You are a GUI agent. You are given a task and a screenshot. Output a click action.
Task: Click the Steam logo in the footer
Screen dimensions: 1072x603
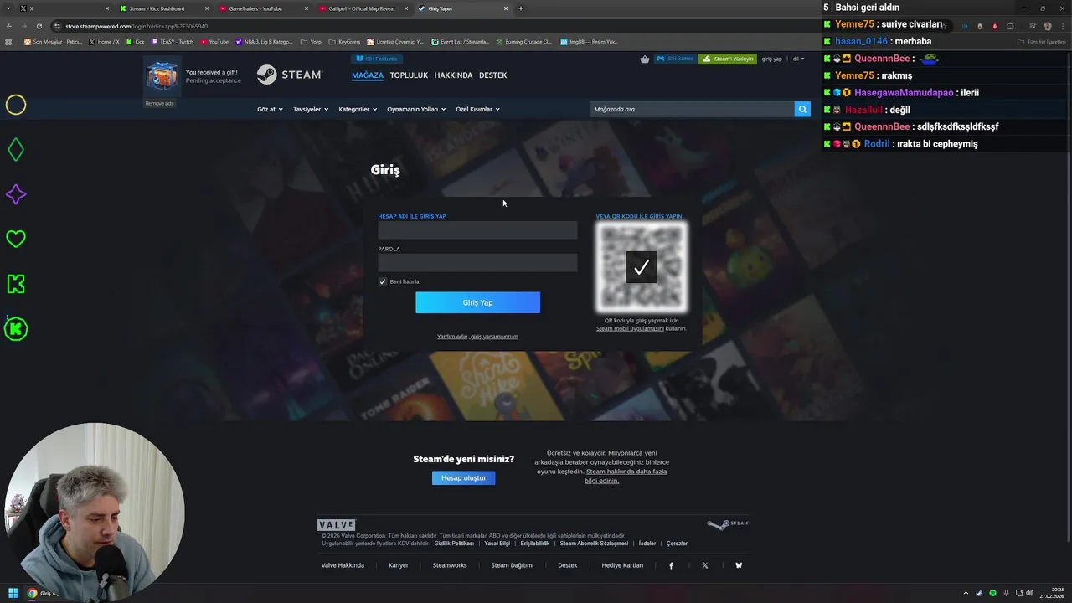pyautogui.click(x=728, y=524)
